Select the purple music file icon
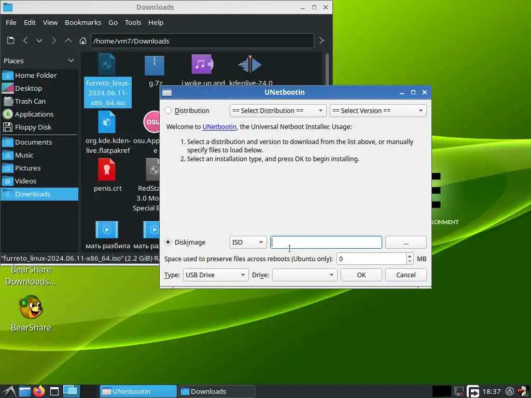This screenshot has width=531, height=398. 202,64
